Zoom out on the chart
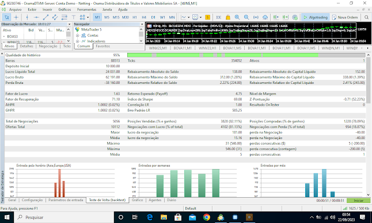This screenshot has width=372, height=223. 246,17
